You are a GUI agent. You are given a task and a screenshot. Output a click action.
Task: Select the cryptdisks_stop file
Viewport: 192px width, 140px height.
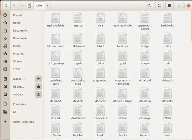click(78, 76)
